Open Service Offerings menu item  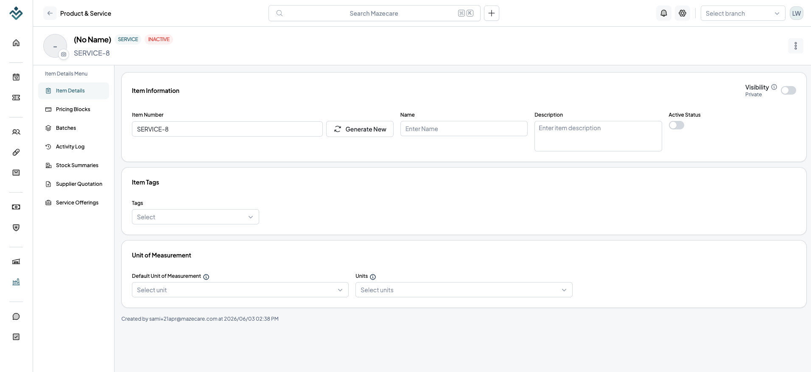pyautogui.click(x=73, y=203)
